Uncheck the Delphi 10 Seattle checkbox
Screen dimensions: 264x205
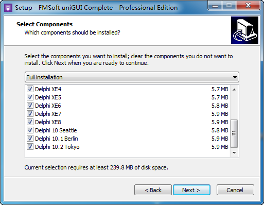[30, 130]
